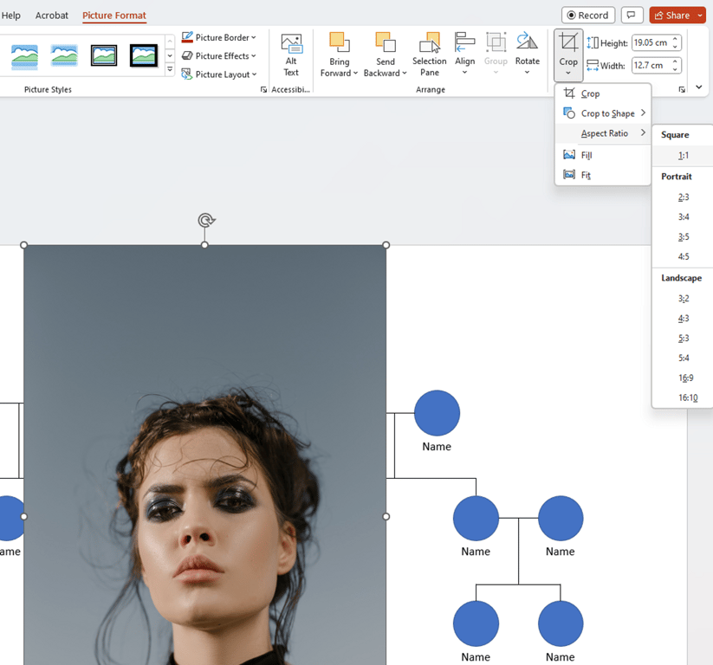The height and width of the screenshot is (665, 713).
Task: Choose Crop from the crop menu
Action: point(603,94)
